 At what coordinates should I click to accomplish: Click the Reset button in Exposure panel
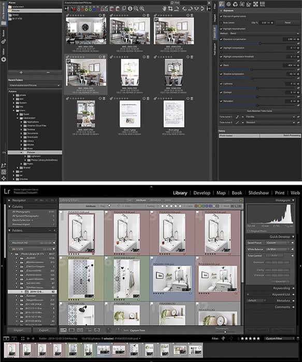[x=287, y=23]
